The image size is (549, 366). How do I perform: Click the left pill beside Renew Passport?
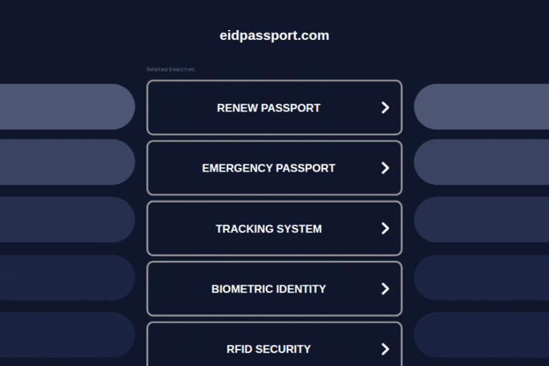pos(66,107)
